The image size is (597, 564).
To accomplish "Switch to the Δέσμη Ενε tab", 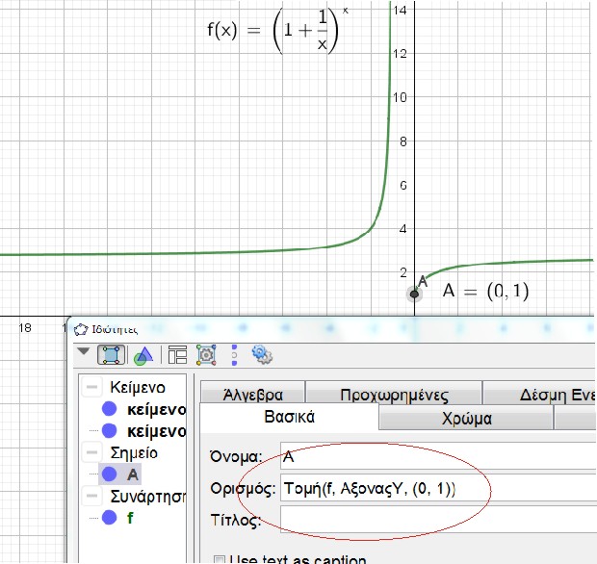I will click(x=539, y=393).
